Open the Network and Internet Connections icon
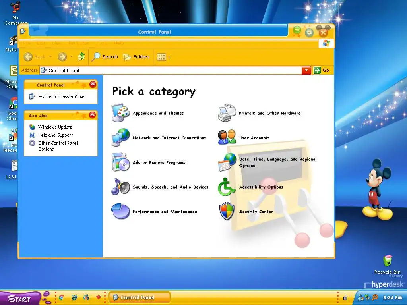Screen dimensions: 407x305 coord(121,137)
